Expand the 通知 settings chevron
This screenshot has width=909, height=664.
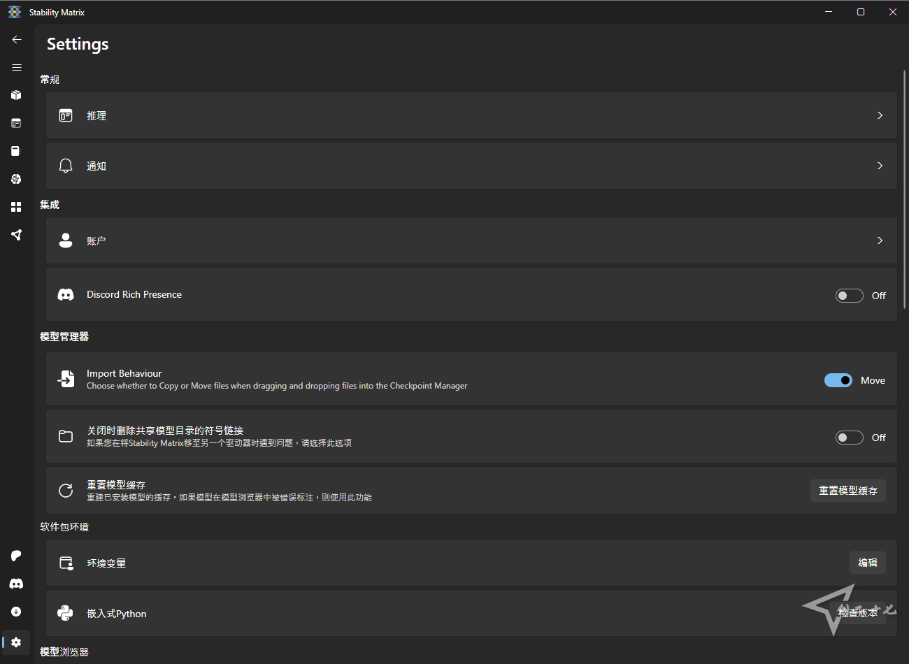tap(880, 166)
